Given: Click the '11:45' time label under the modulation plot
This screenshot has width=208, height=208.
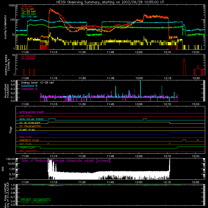Looking at the screenshot, I should (x=110, y=104).
